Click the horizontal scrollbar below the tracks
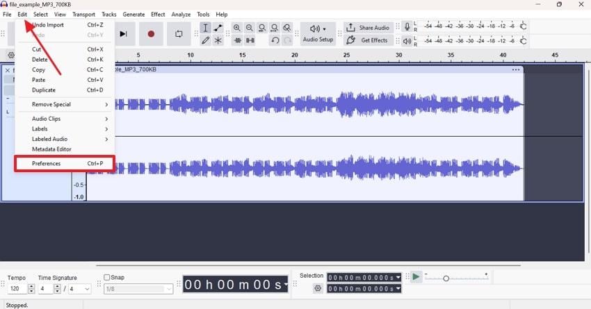Viewport: 591px width, 309px height. click(308, 265)
